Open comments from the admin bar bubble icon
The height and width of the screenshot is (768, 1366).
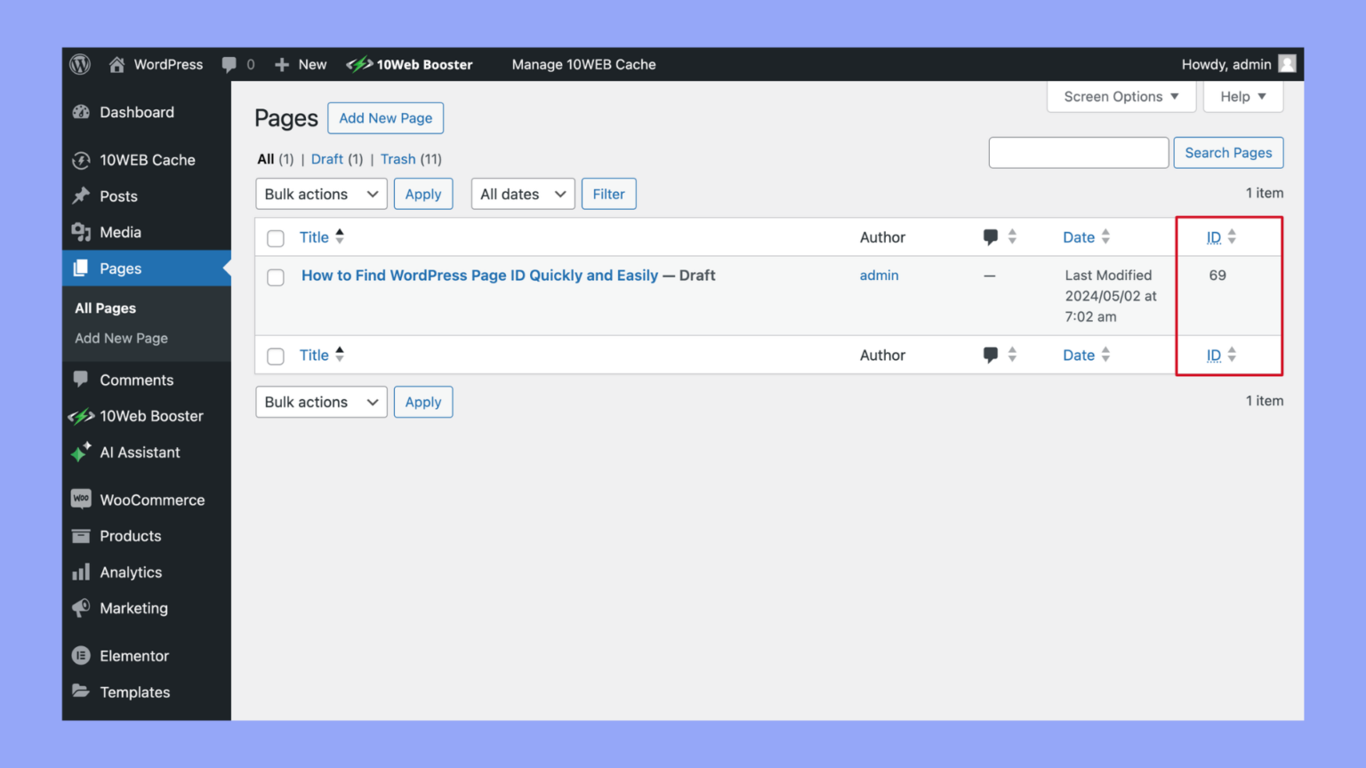pos(228,63)
